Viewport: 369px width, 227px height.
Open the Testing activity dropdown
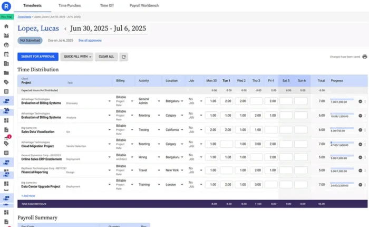click(x=159, y=130)
